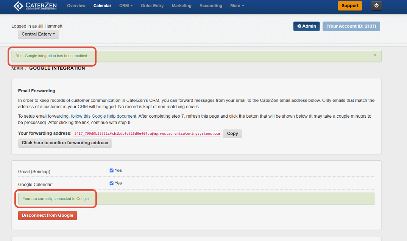Go to the Calendar tab
The image size is (407, 241).
click(x=102, y=6)
